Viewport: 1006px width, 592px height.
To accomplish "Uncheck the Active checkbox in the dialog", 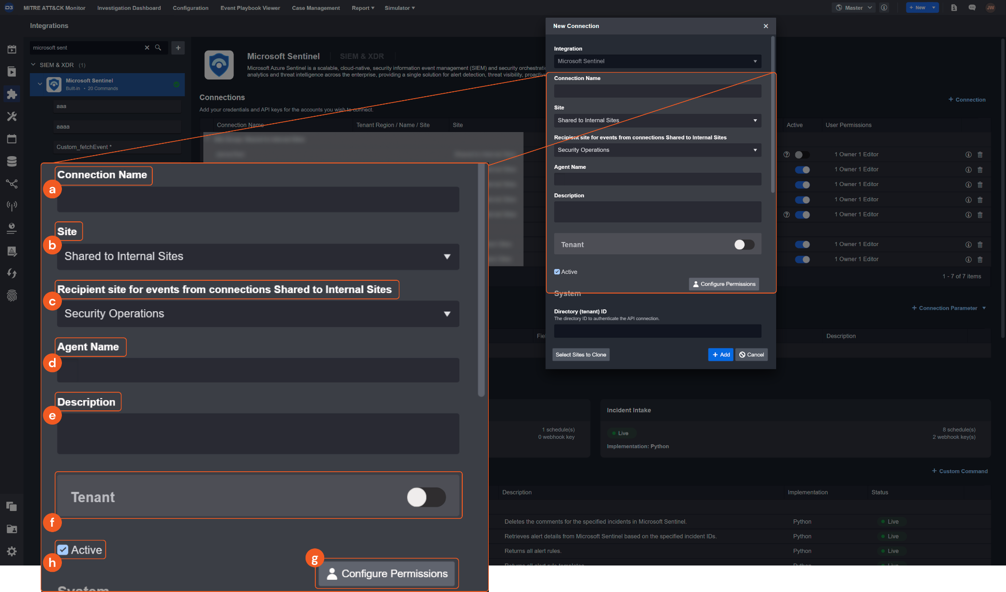I will tap(557, 272).
